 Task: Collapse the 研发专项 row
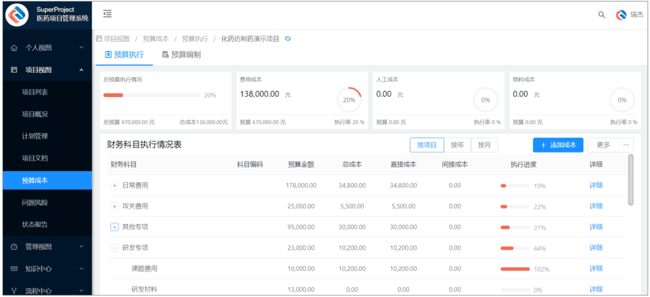point(114,248)
